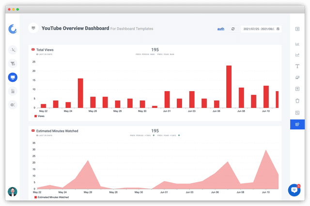
Task: Click the swap arrows icon in right toolbar
Action: 297,113
